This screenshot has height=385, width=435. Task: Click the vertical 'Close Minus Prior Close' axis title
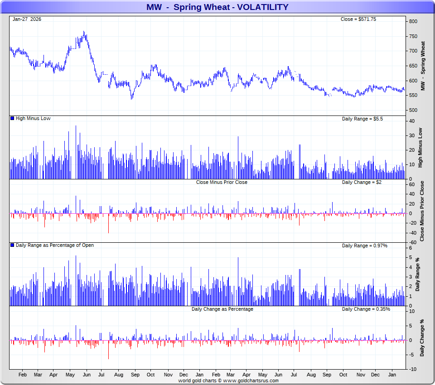[422, 211]
